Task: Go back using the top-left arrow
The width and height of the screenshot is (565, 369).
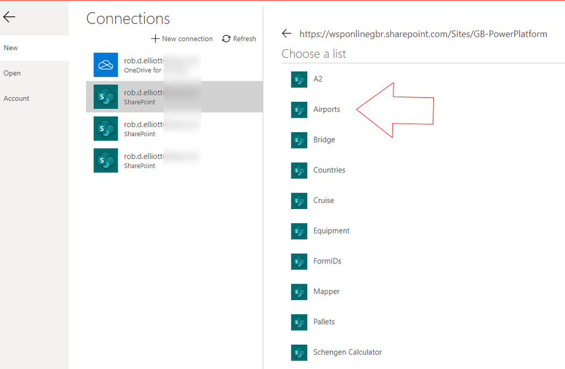Action: (9, 16)
